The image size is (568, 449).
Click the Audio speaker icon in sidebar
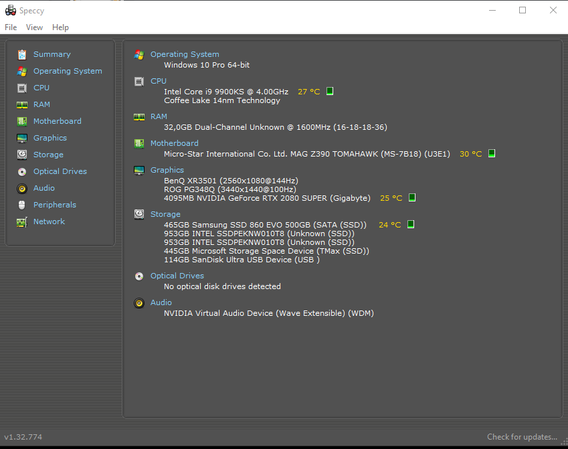pos(22,189)
